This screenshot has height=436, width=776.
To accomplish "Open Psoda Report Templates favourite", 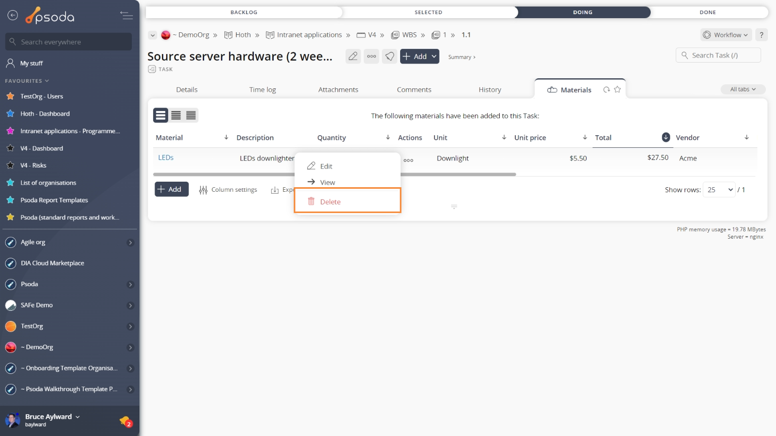I will [x=54, y=200].
